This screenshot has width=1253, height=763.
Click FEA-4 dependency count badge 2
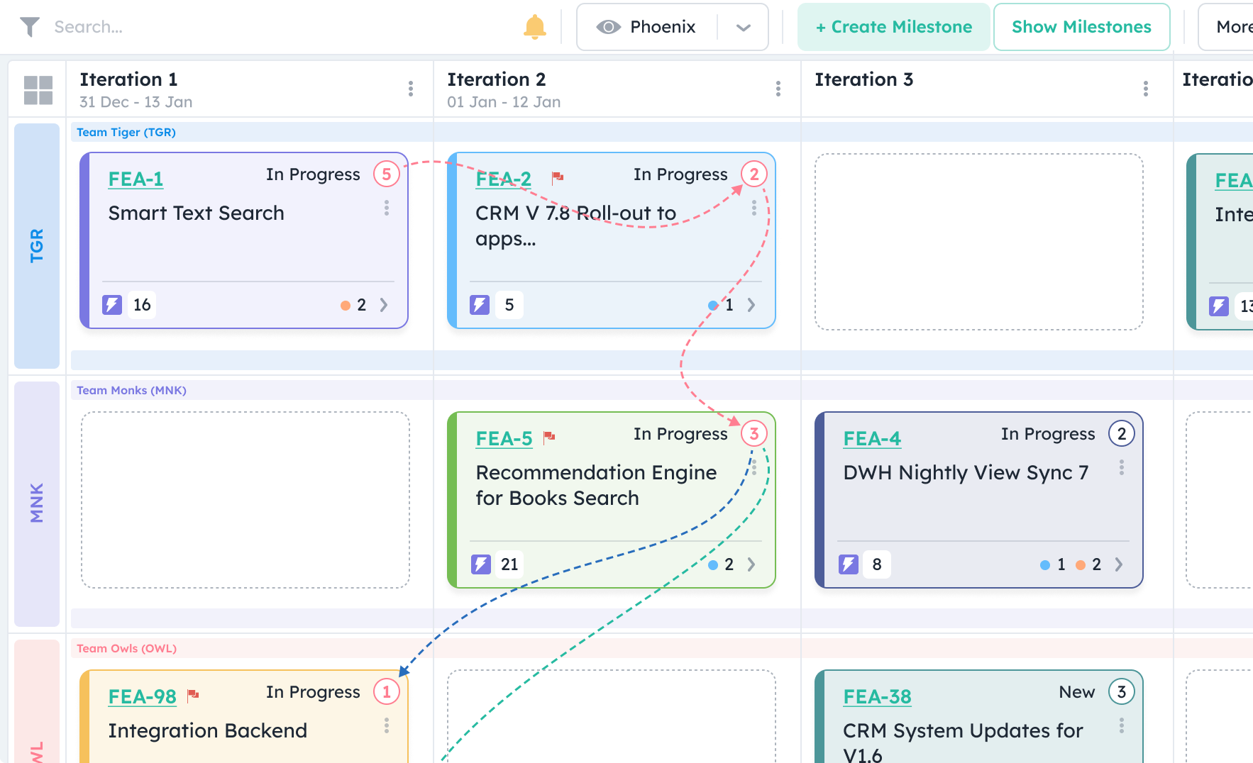tap(1122, 434)
